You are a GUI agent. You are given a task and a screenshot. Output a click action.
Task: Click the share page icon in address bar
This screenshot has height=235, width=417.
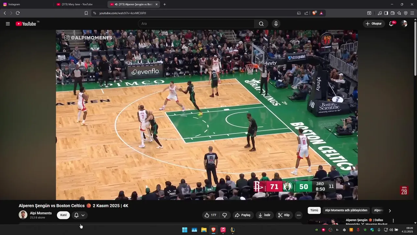pyautogui.click(x=306, y=13)
